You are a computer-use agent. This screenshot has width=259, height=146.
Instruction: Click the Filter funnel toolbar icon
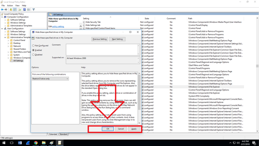[34, 10]
